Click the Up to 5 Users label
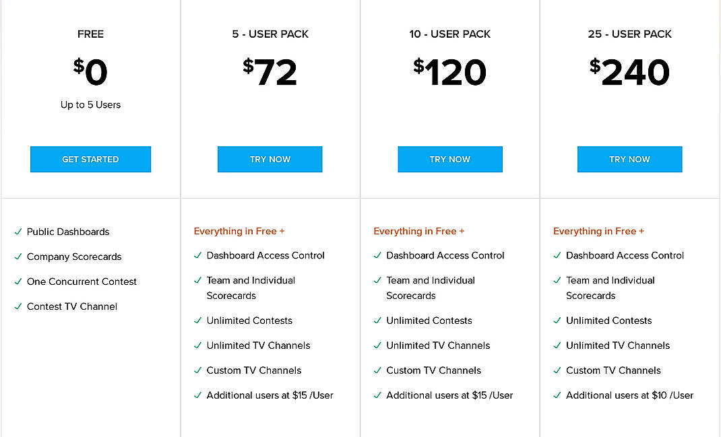 pos(90,104)
